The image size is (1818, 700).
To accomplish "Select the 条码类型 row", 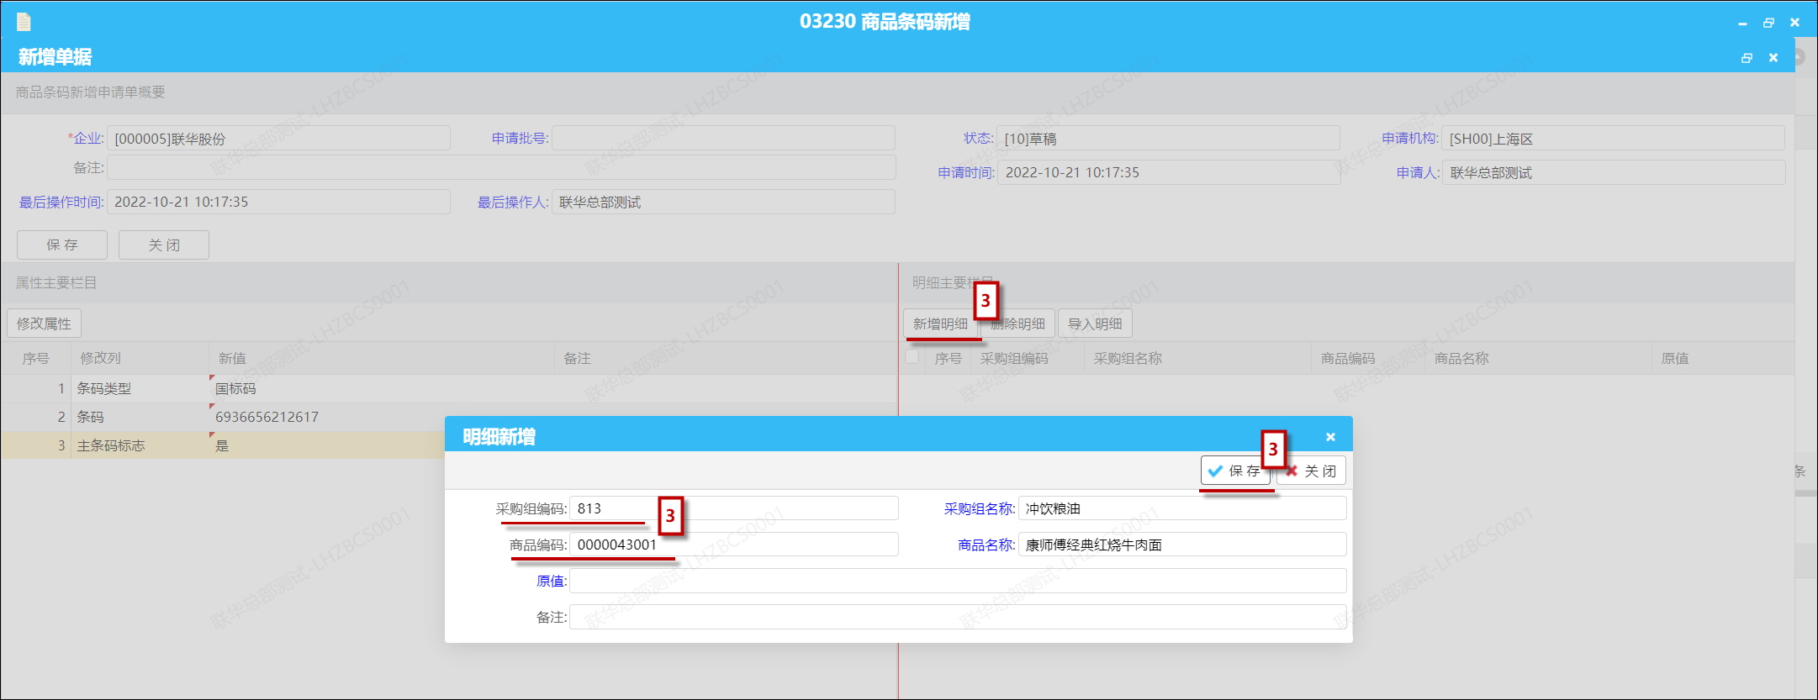I will point(104,388).
